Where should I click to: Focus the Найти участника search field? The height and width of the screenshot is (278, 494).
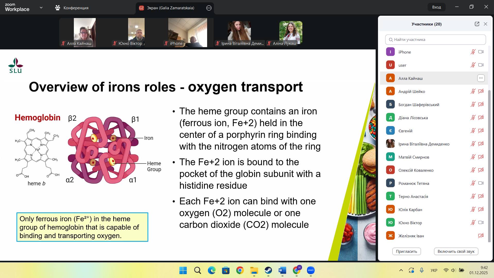(435, 40)
